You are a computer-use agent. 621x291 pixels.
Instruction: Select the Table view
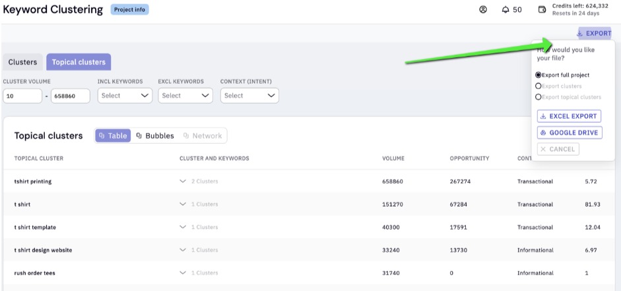point(113,136)
